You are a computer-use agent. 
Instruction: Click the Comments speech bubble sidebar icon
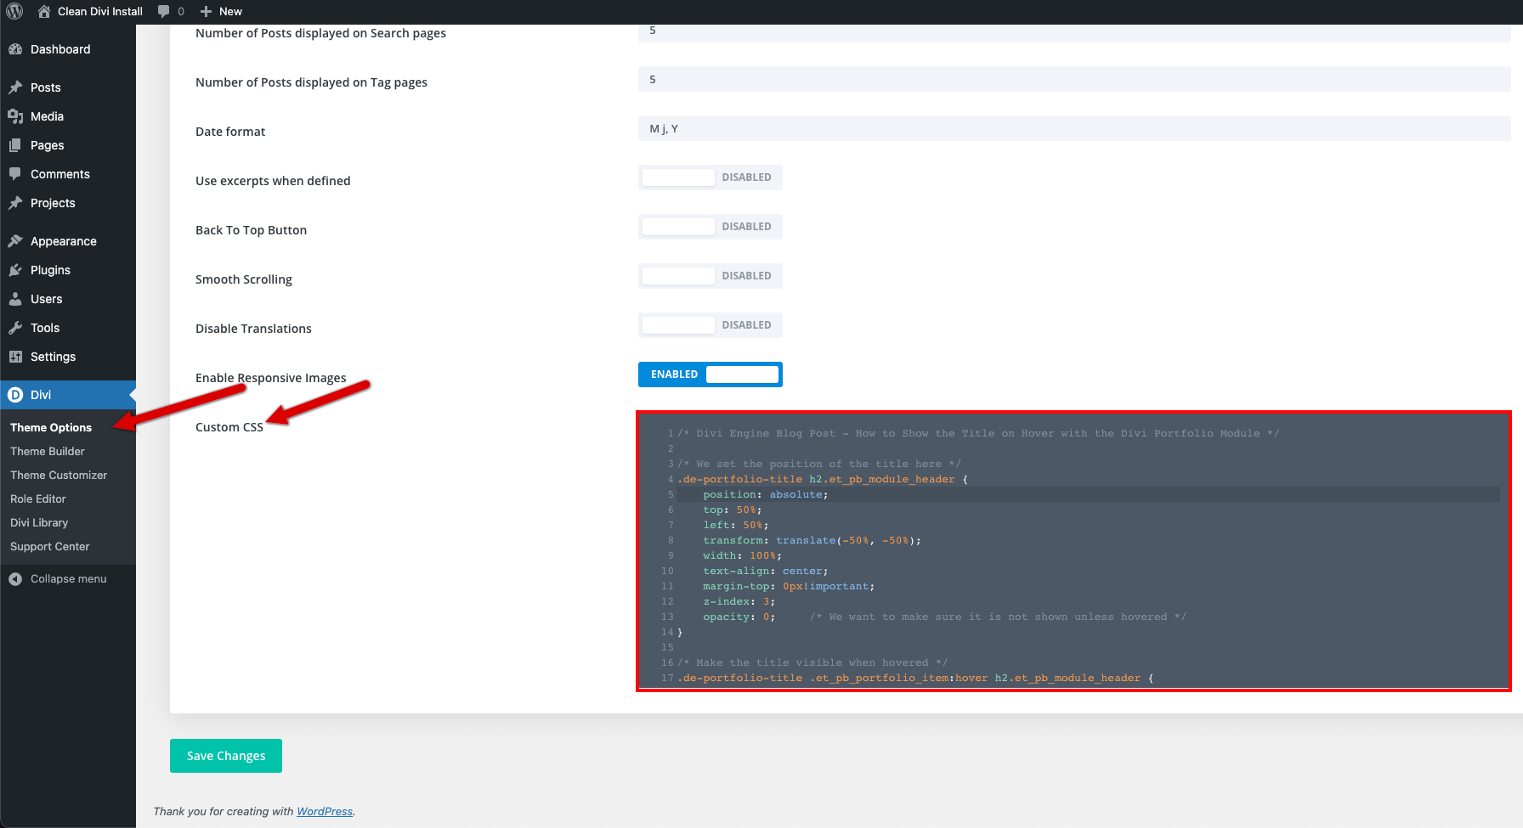tap(15, 174)
